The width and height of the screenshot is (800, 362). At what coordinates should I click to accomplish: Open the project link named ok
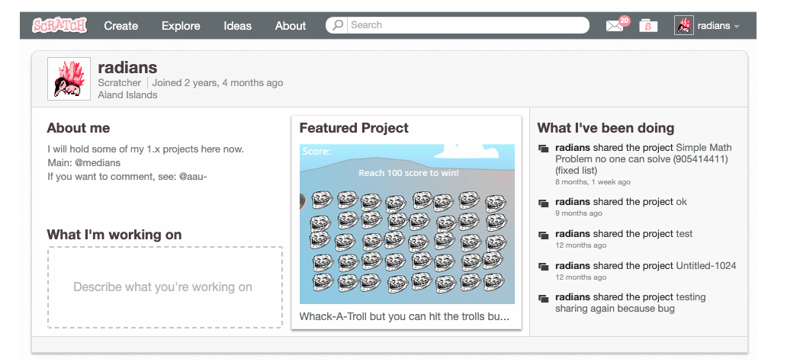tap(682, 202)
